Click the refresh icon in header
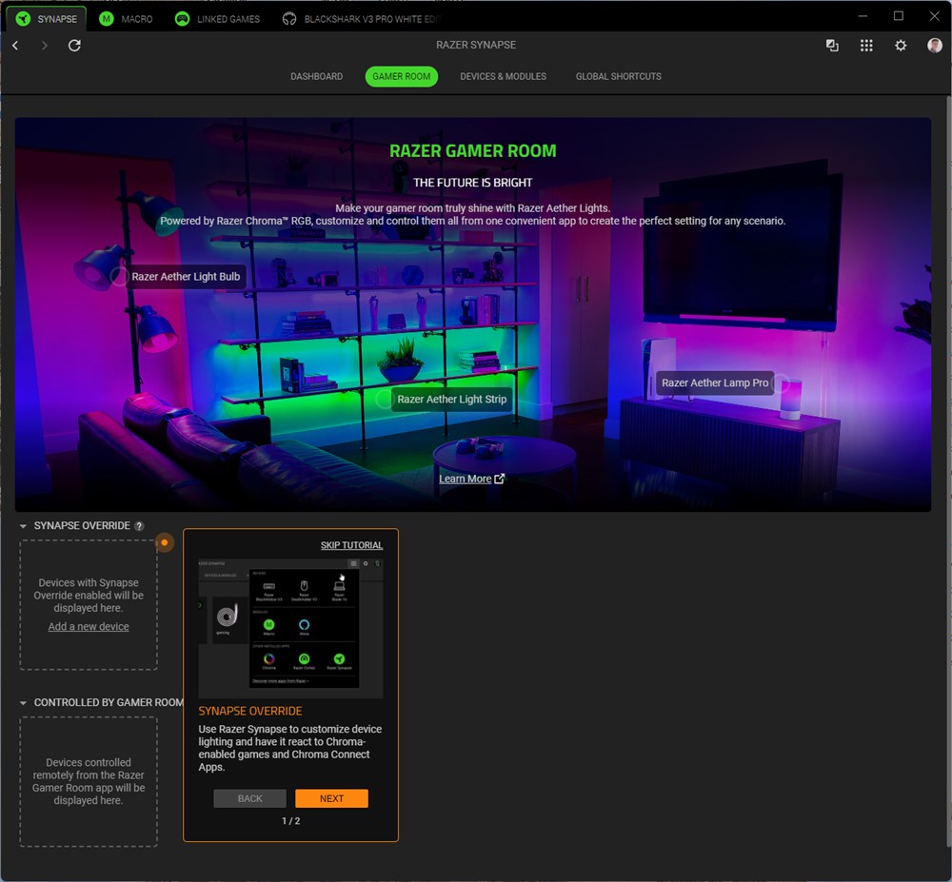 [x=74, y=46]
